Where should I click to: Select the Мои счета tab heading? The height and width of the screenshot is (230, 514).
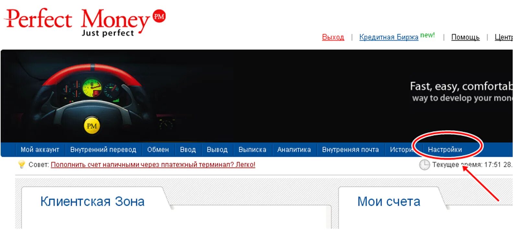[389, 202]
